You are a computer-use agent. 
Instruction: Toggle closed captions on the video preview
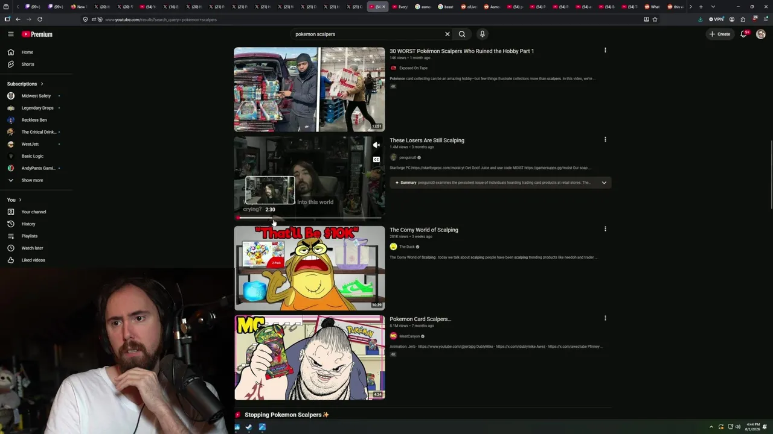point(376,160)
